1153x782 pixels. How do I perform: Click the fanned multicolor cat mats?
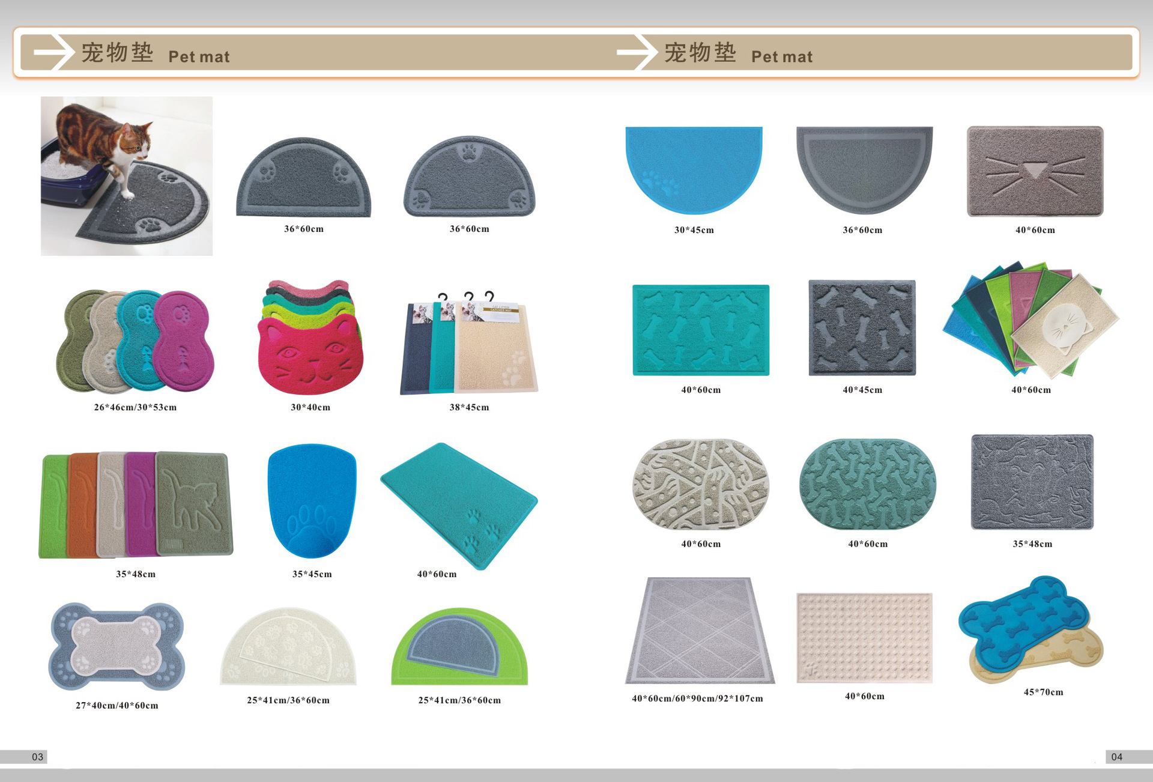coord(1031,320)
